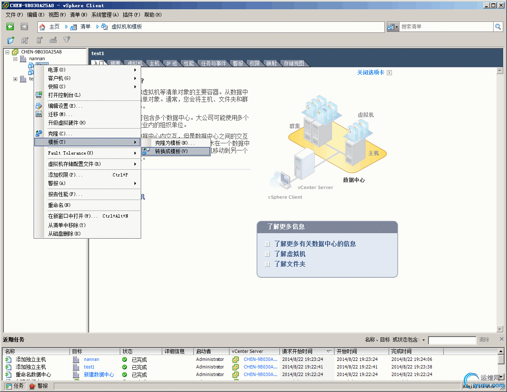
Task: Click the recent tasks filter text box
Action: (452, 340)
